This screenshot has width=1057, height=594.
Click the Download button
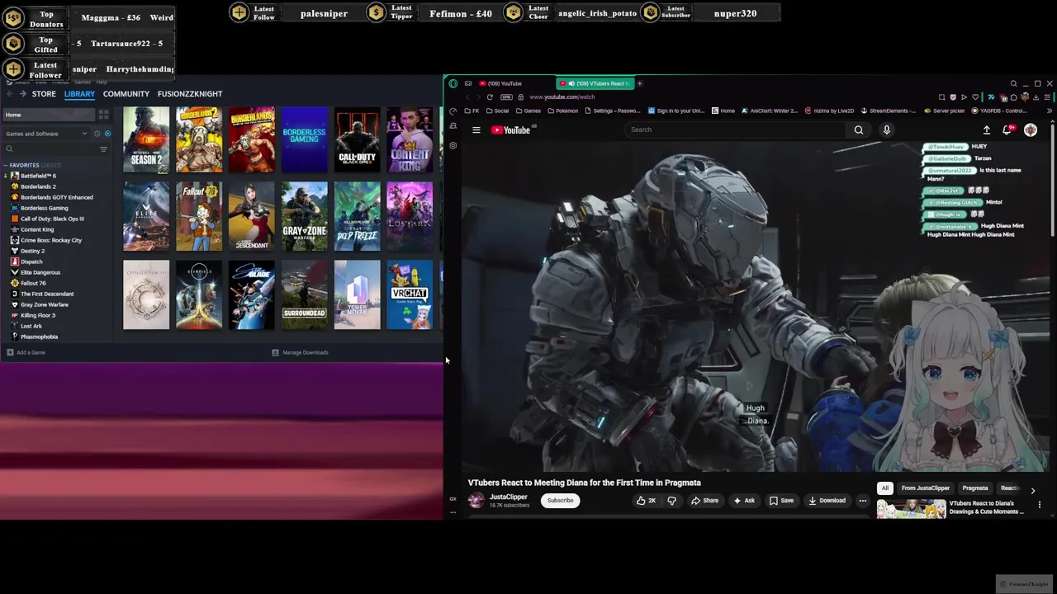tap(827, 500)
